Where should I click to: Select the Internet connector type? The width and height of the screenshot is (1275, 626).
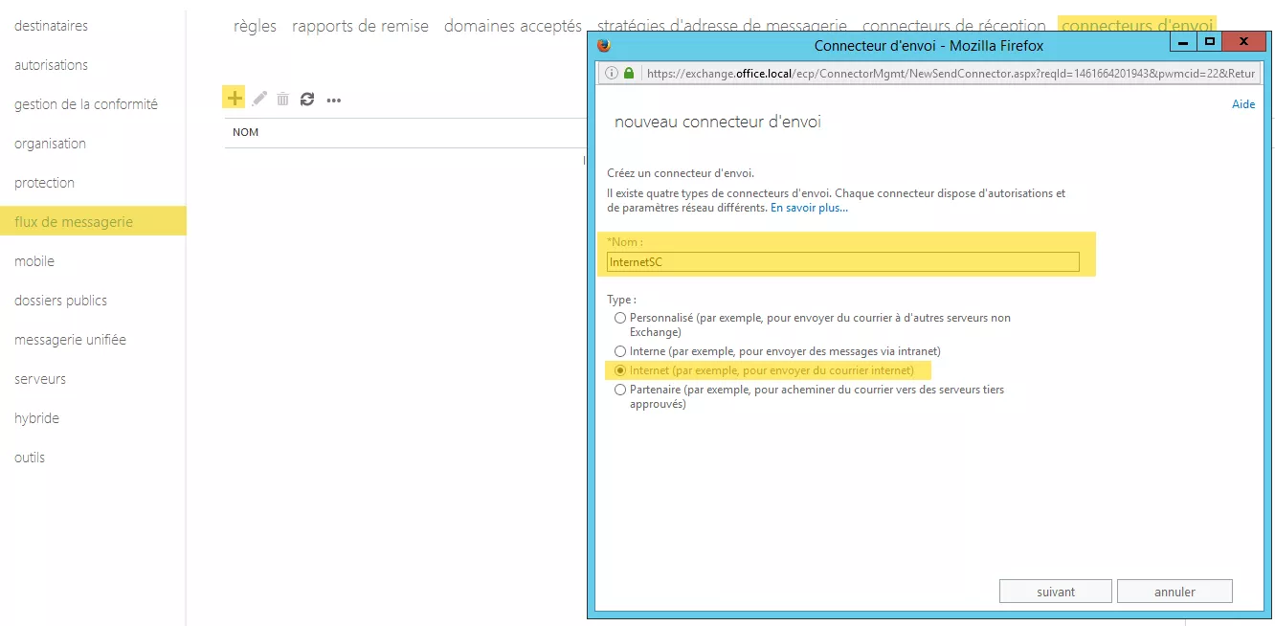(620, 370)
